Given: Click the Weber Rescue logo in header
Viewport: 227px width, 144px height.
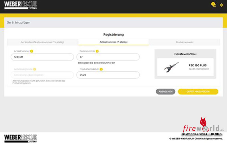Looking at the screenshot, I should [x=20, y=5].
